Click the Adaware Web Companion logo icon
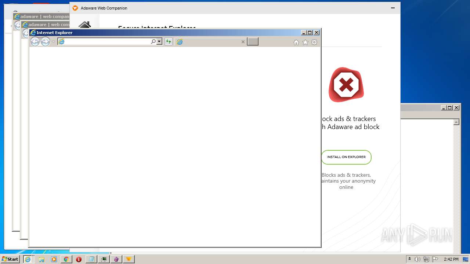The width and height of the screenshot is (470, 264). click(x=75, y=8)
